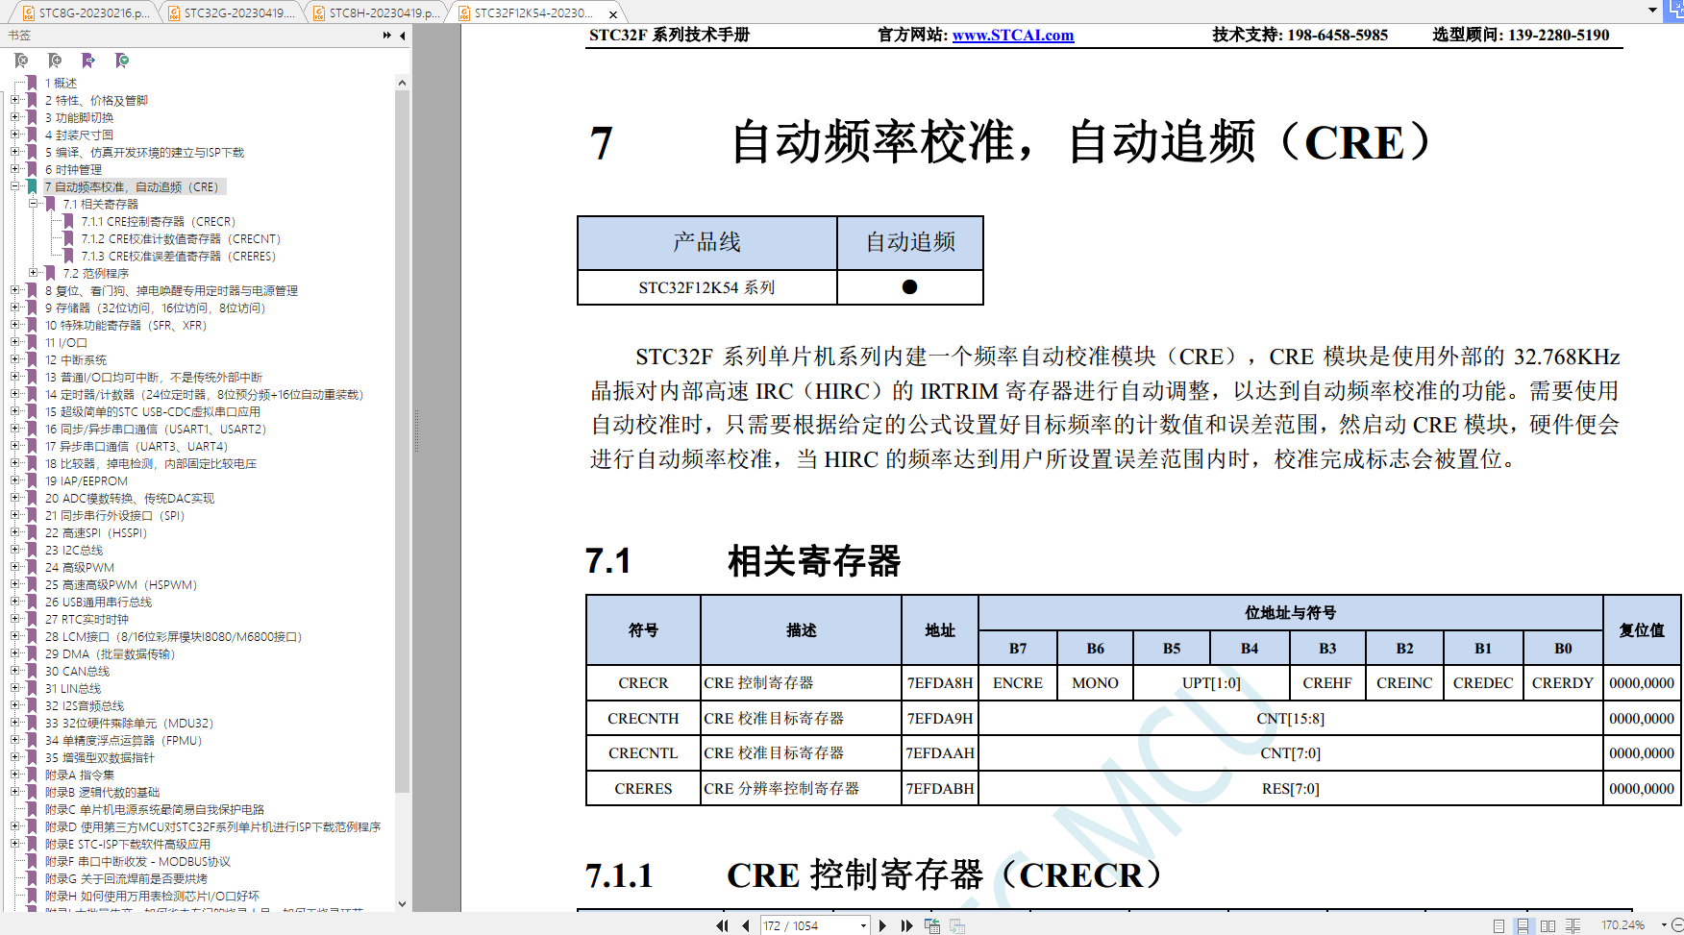Open the www.STCAI.com website link

click(1013, 35)
